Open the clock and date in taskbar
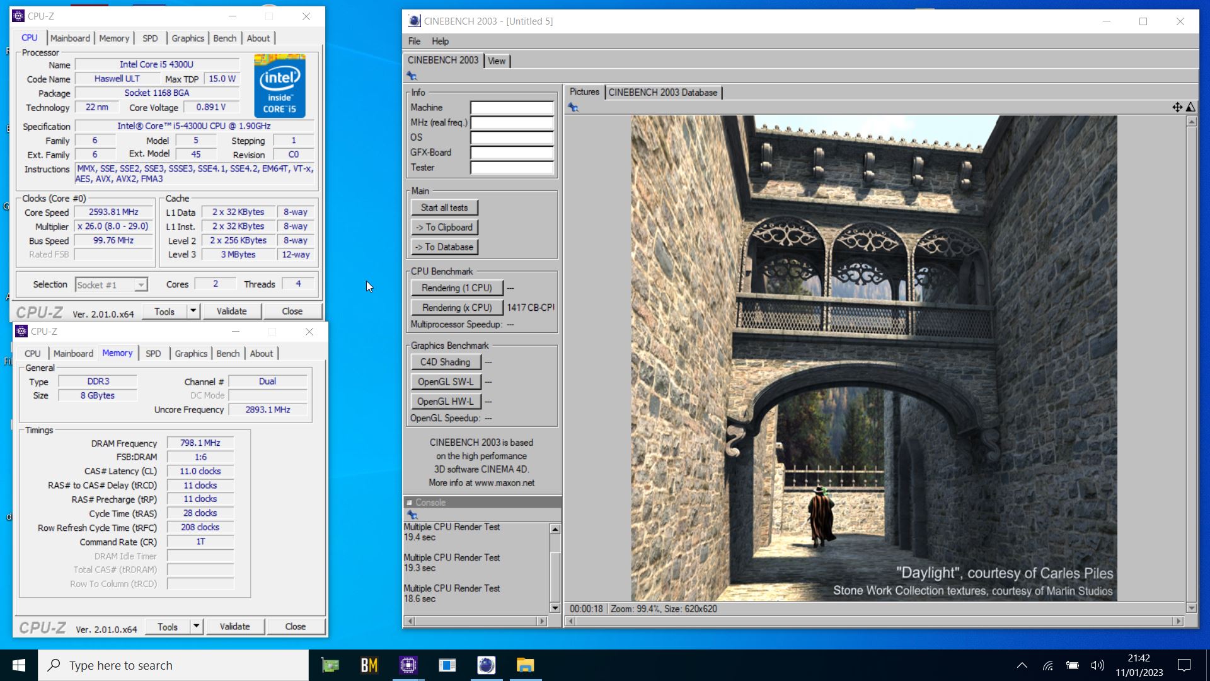 pos(1139,665)
